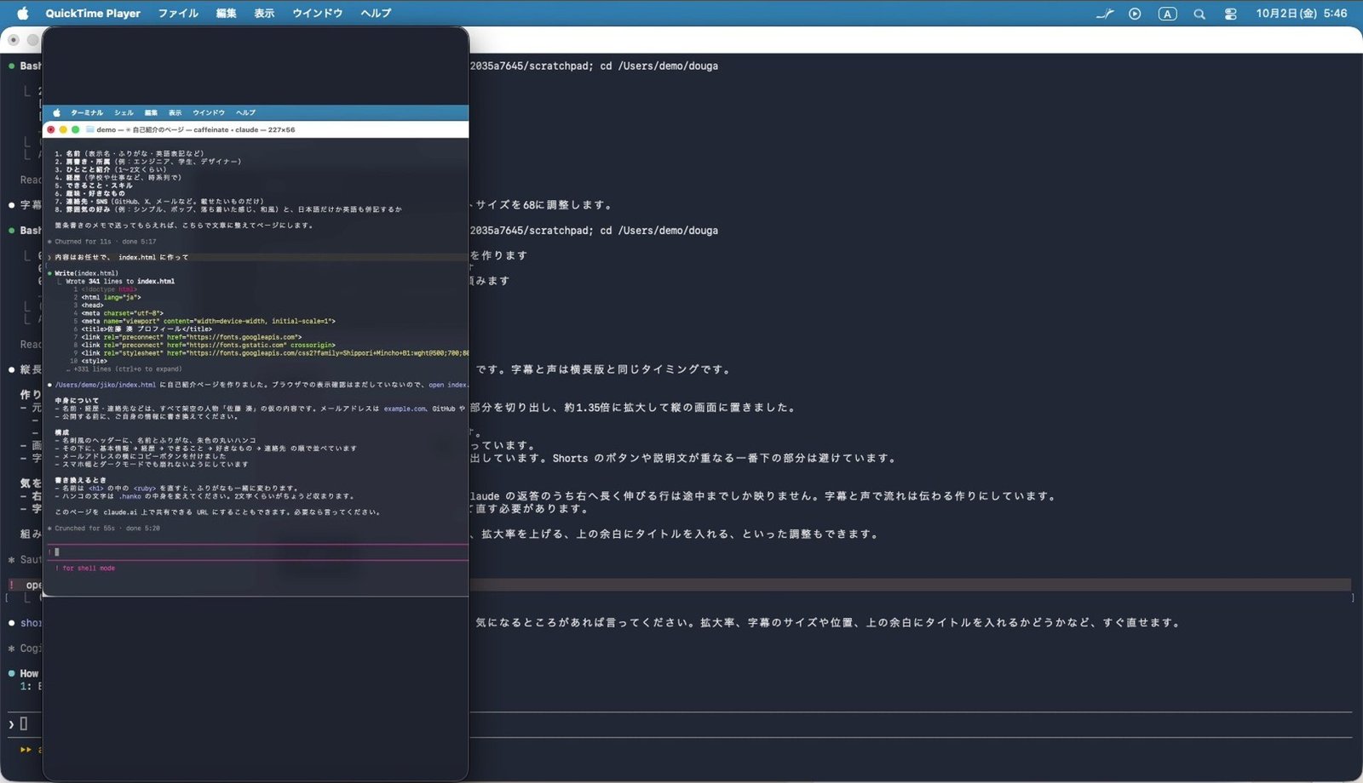Open Control Center toggles icon
The image size is (1363, 783).
click(1230, 14)
